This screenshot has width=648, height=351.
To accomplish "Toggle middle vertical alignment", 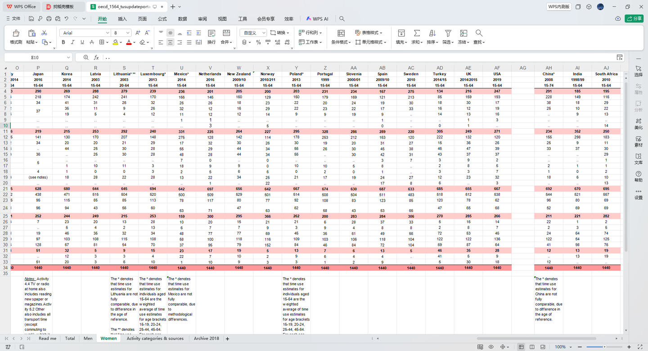I will [170, 33].
